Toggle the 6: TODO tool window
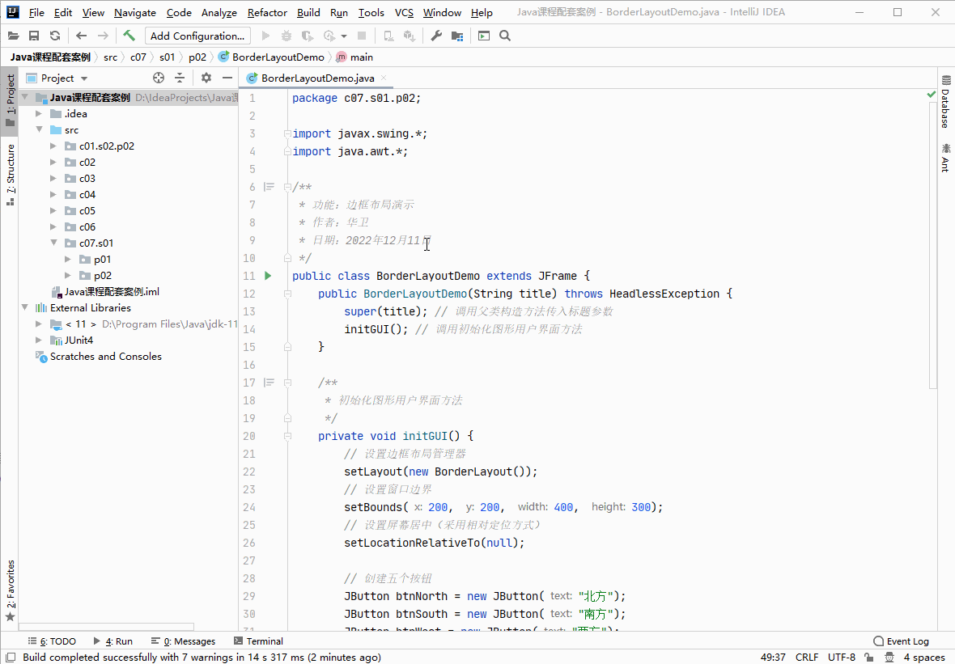Image resolution: width=955 pixels, height=664 pixels. click(x=52, y=641)
